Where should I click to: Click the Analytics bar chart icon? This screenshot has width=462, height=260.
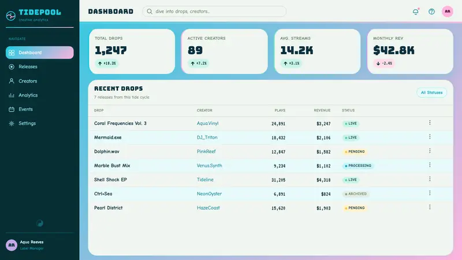click(12, 95)
